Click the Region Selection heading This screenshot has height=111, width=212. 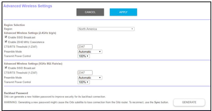(14, 25)
